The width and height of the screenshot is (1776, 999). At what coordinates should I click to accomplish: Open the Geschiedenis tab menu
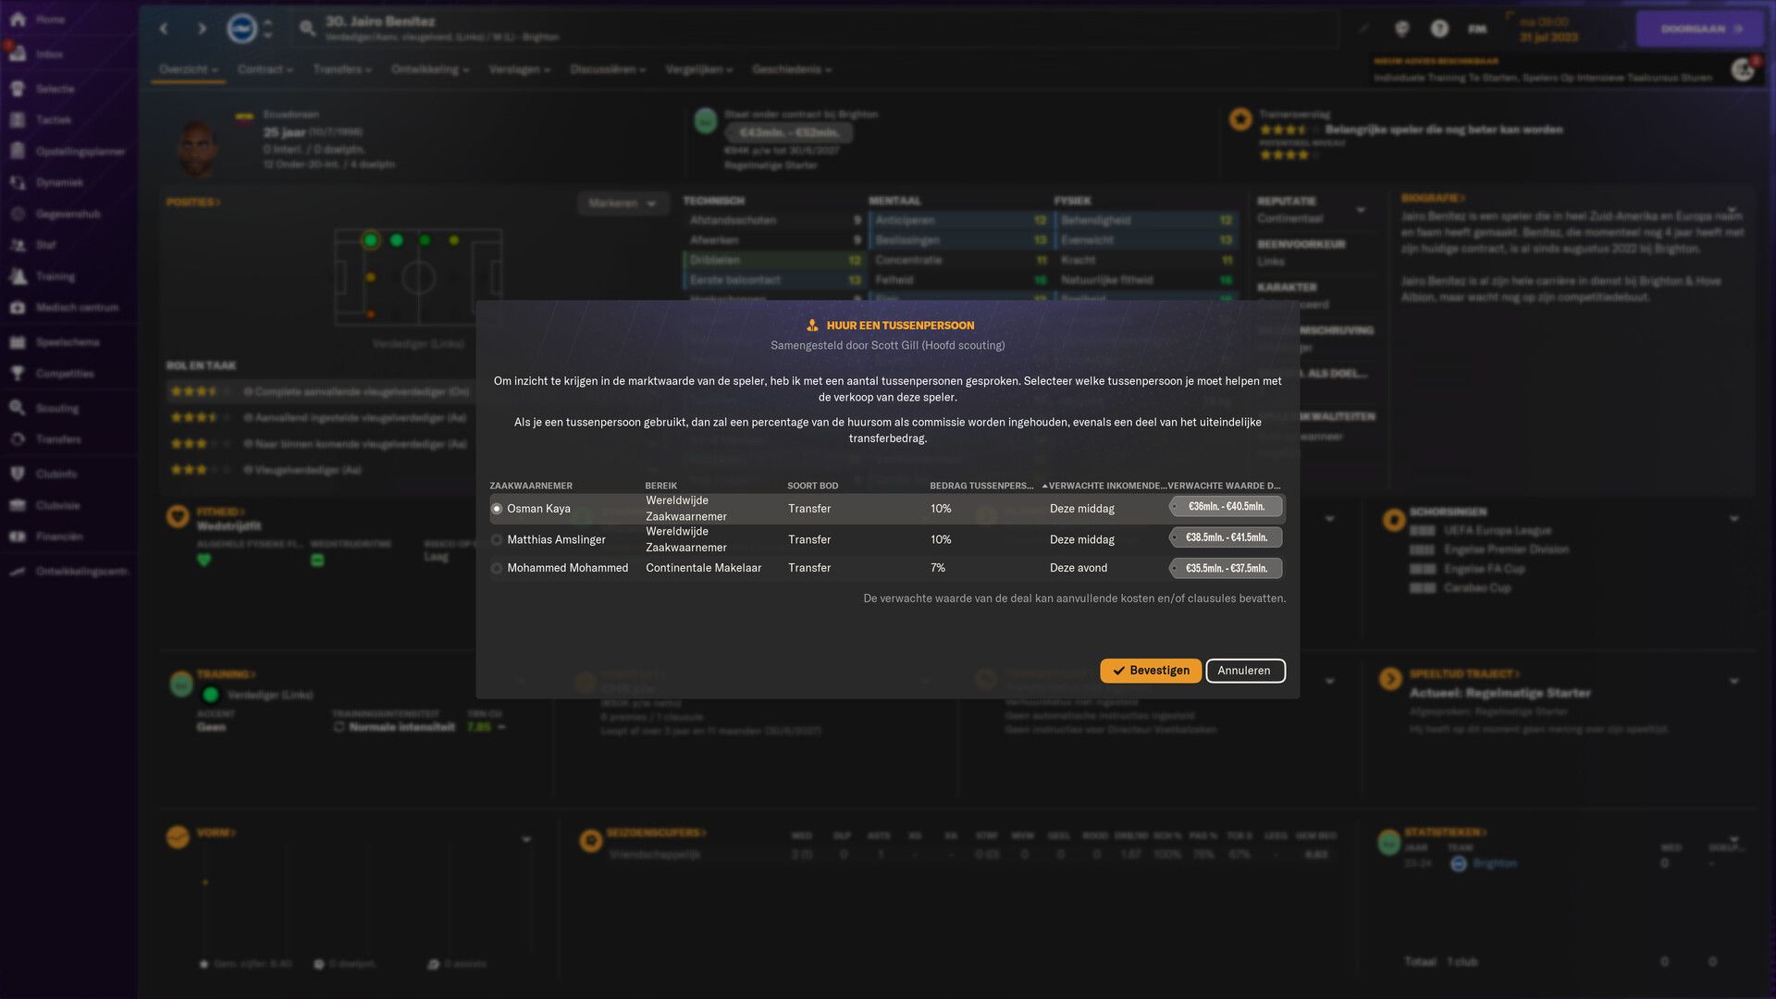[792, 69]
